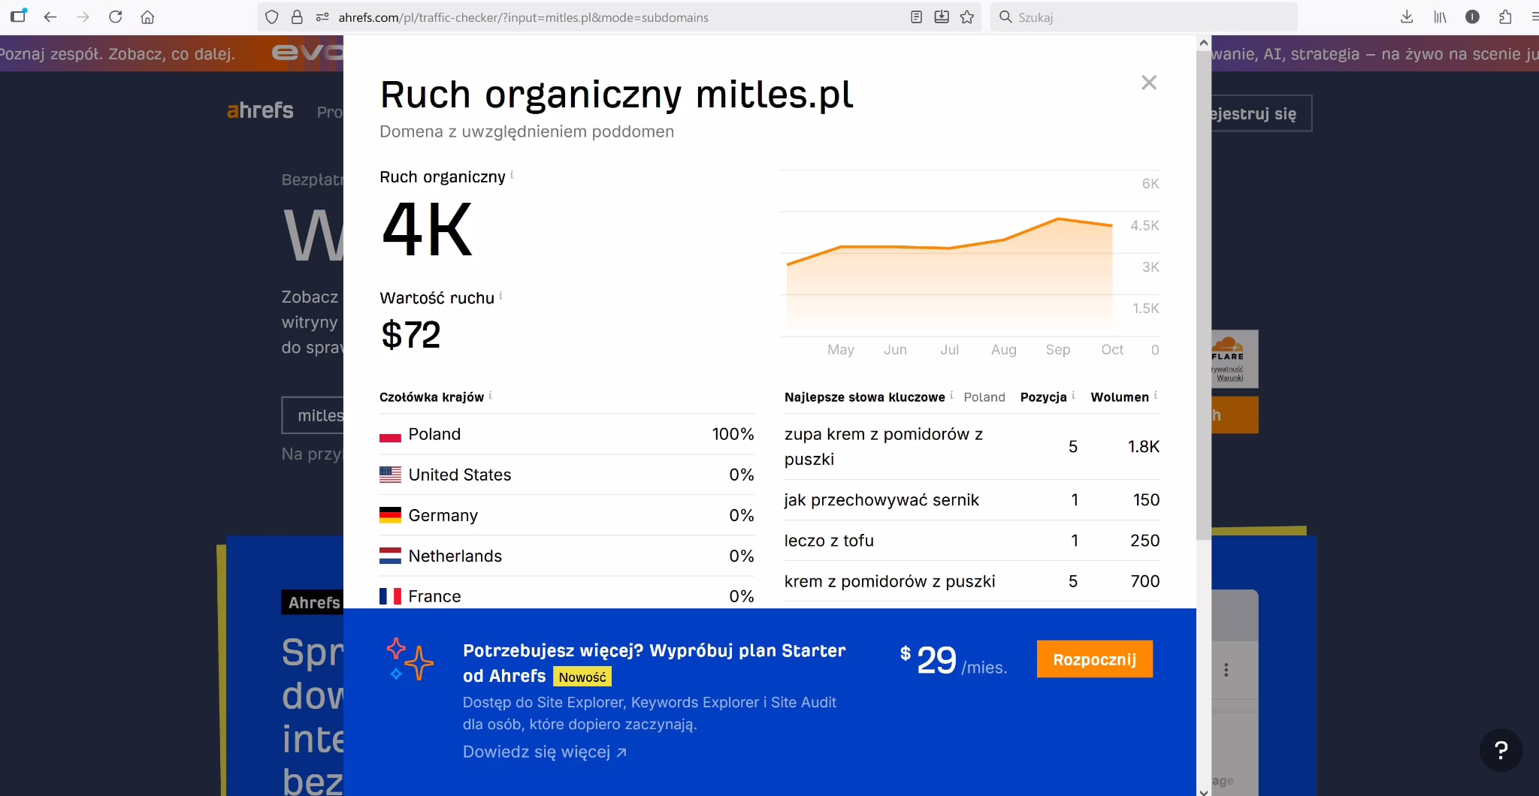Click the three-dot menu behind the modal

click(1226, 670)
